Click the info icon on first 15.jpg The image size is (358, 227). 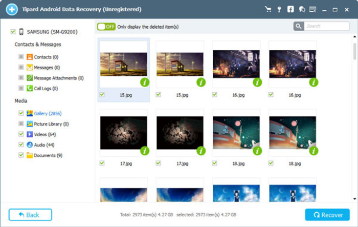[144, 82]
